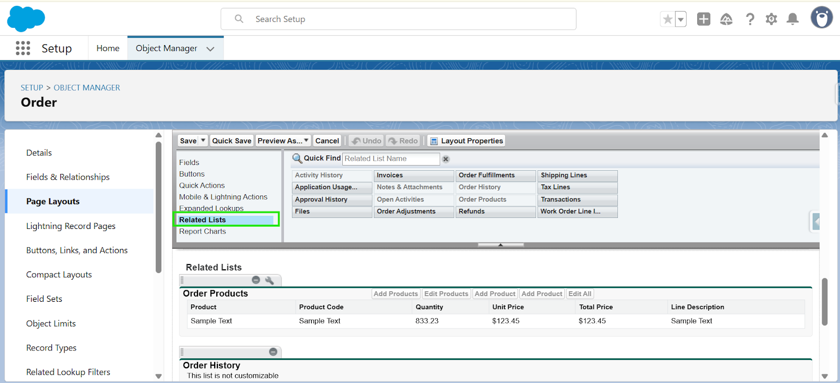
Task: Click the Quick Save button
Action: pos(232,140)
